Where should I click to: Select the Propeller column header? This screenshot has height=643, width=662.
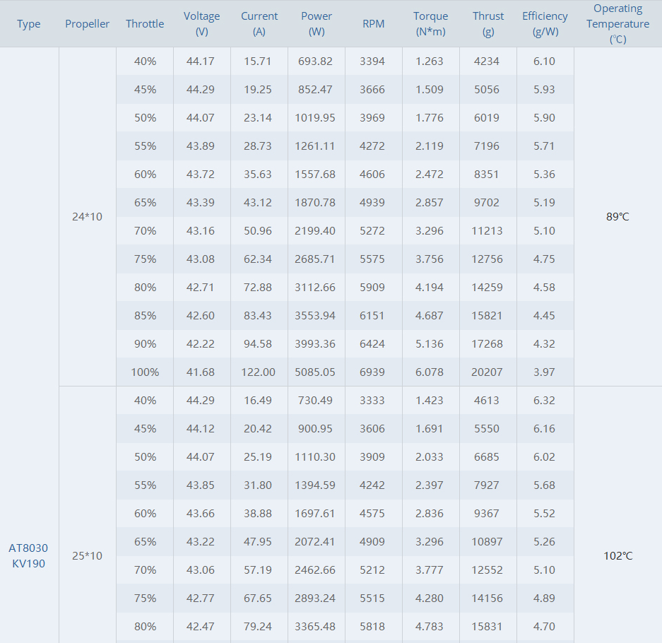coord(87,23)
